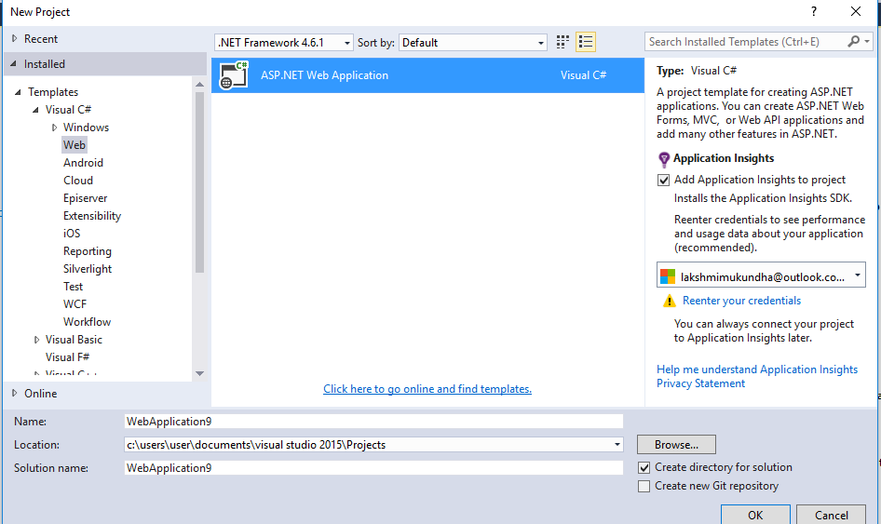Viewport: 881px width, 524px height.
Task: Open the go online and find templates link
Action: tap(427, 389)
